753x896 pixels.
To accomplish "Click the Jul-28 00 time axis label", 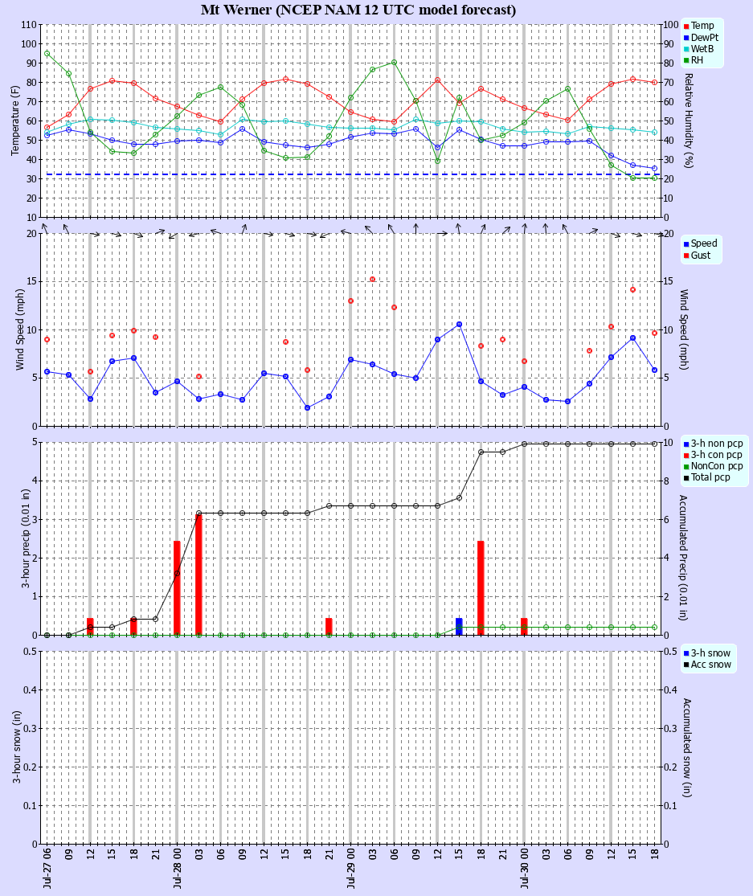I will [177, 867].
